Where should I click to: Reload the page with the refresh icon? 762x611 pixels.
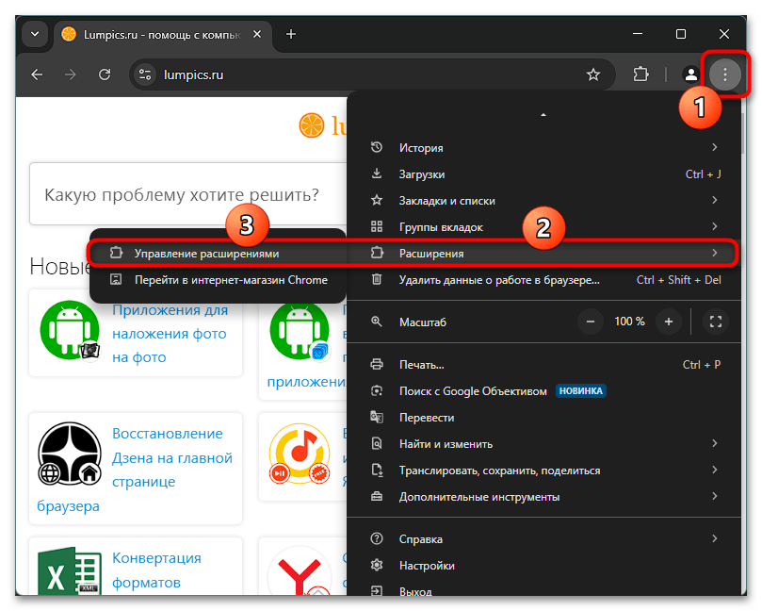coord(105,74)
